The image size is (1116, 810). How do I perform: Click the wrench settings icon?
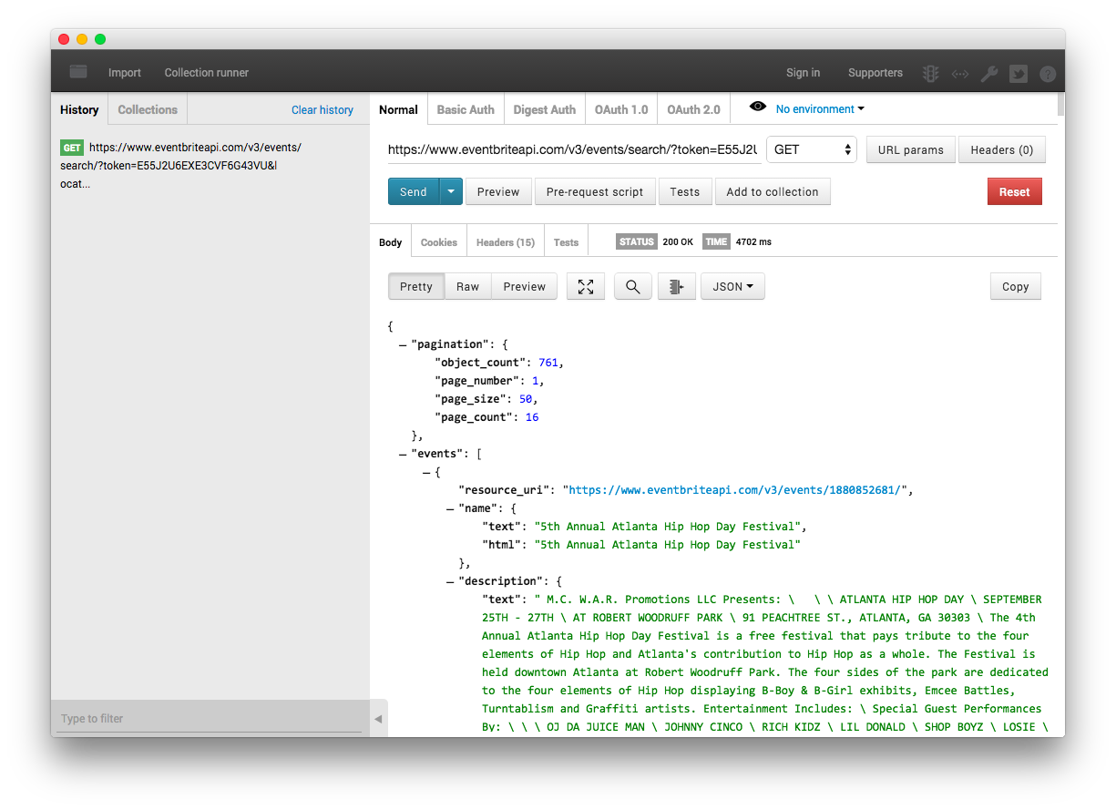(x=988, y=74)
